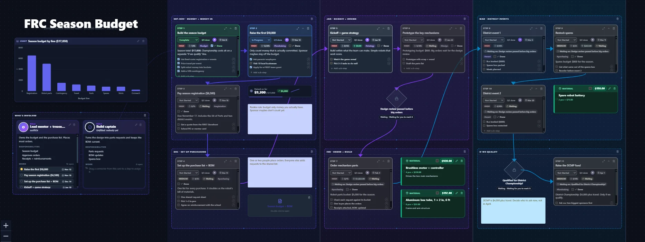
Task: Open 'Pay season registration' work item in Lead mentor card
Action: (46, 175)
